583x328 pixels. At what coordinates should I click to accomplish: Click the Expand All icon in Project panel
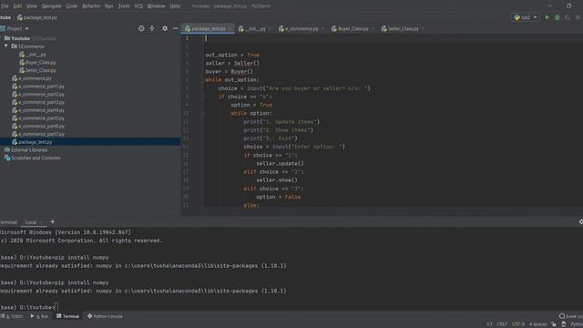tap(152, 28)
